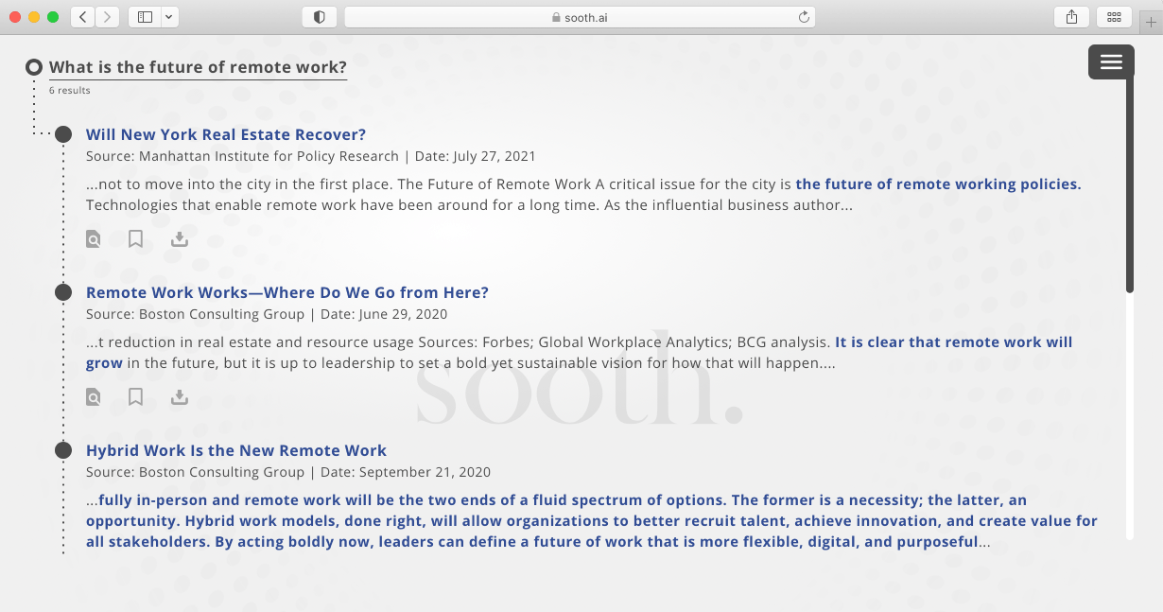
Task: Click the 'What is the future of remote work?' query
Action: pyautogui.click(x=198, y=67)
